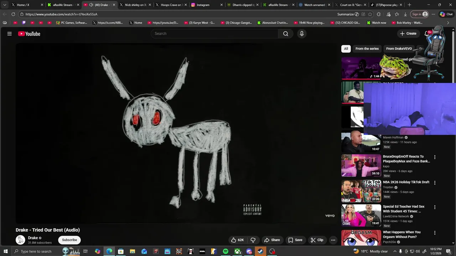
Task: Open more actions under the video
Action: (333, 240)
